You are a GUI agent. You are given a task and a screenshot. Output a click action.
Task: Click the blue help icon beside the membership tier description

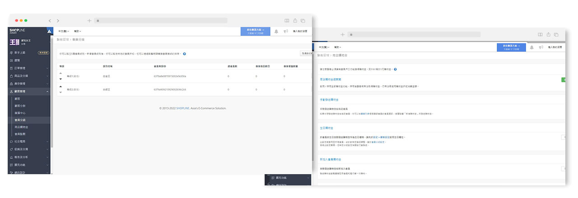[x=185, y=54]
